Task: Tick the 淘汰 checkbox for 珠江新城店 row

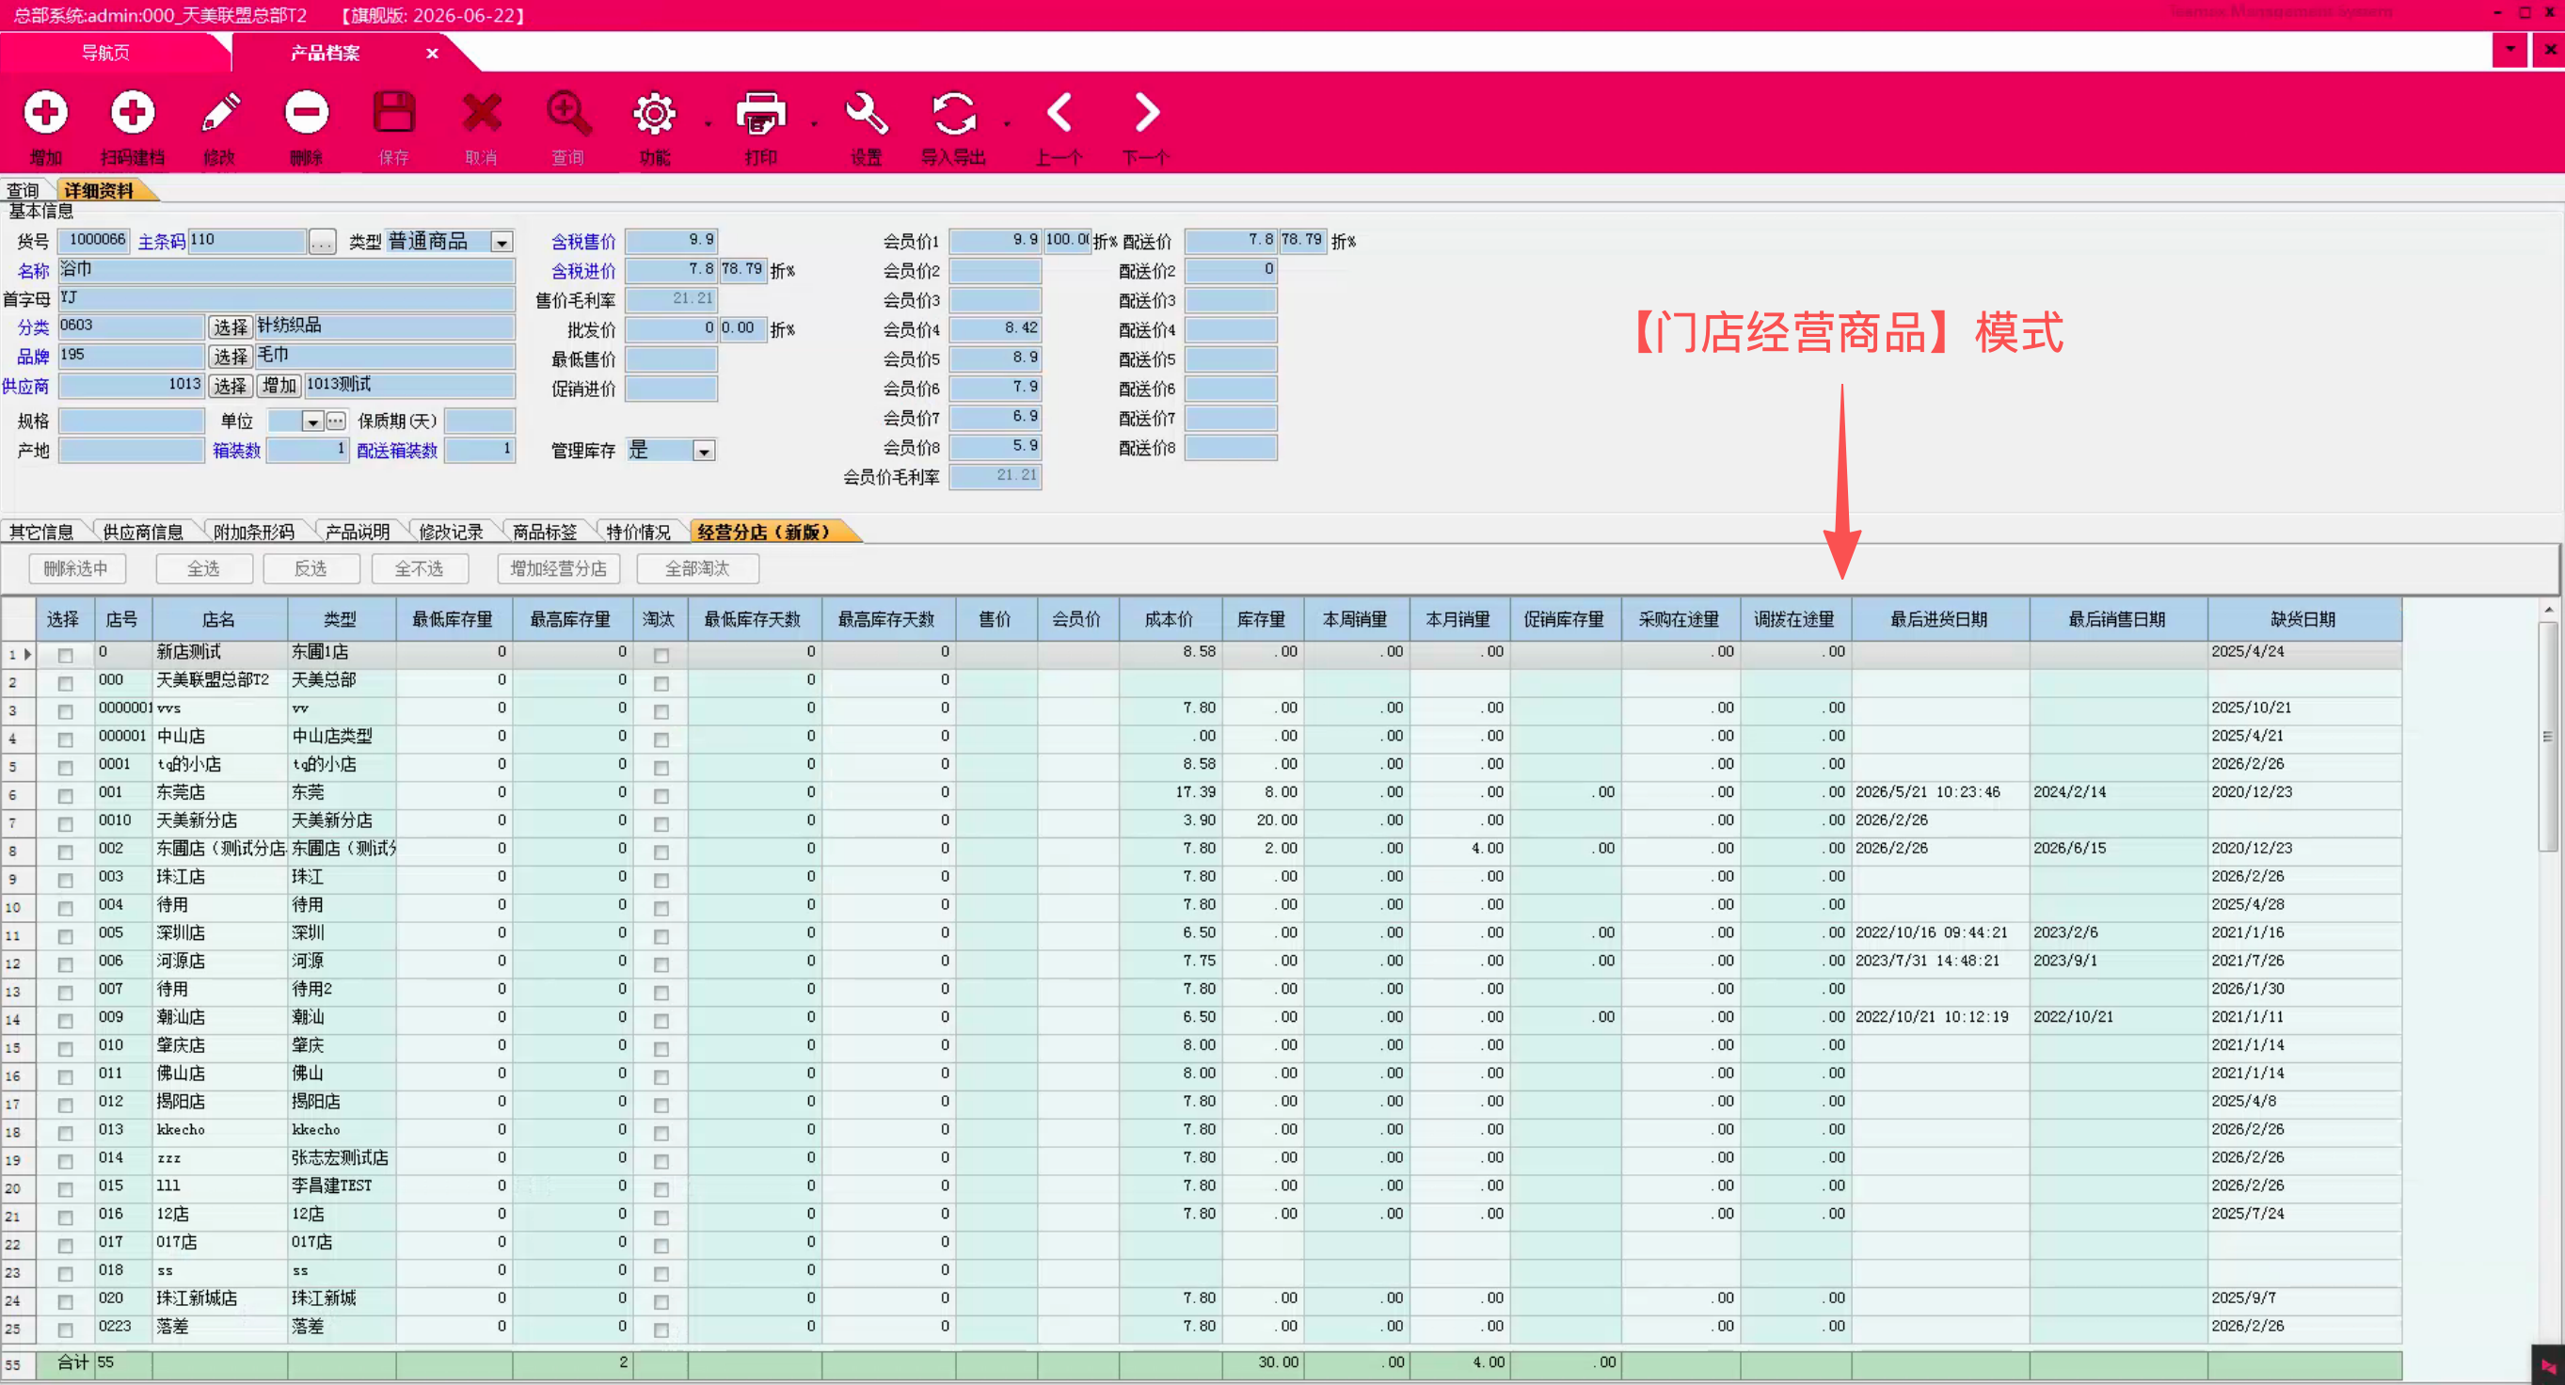Action: click(x=661, y=1301)
